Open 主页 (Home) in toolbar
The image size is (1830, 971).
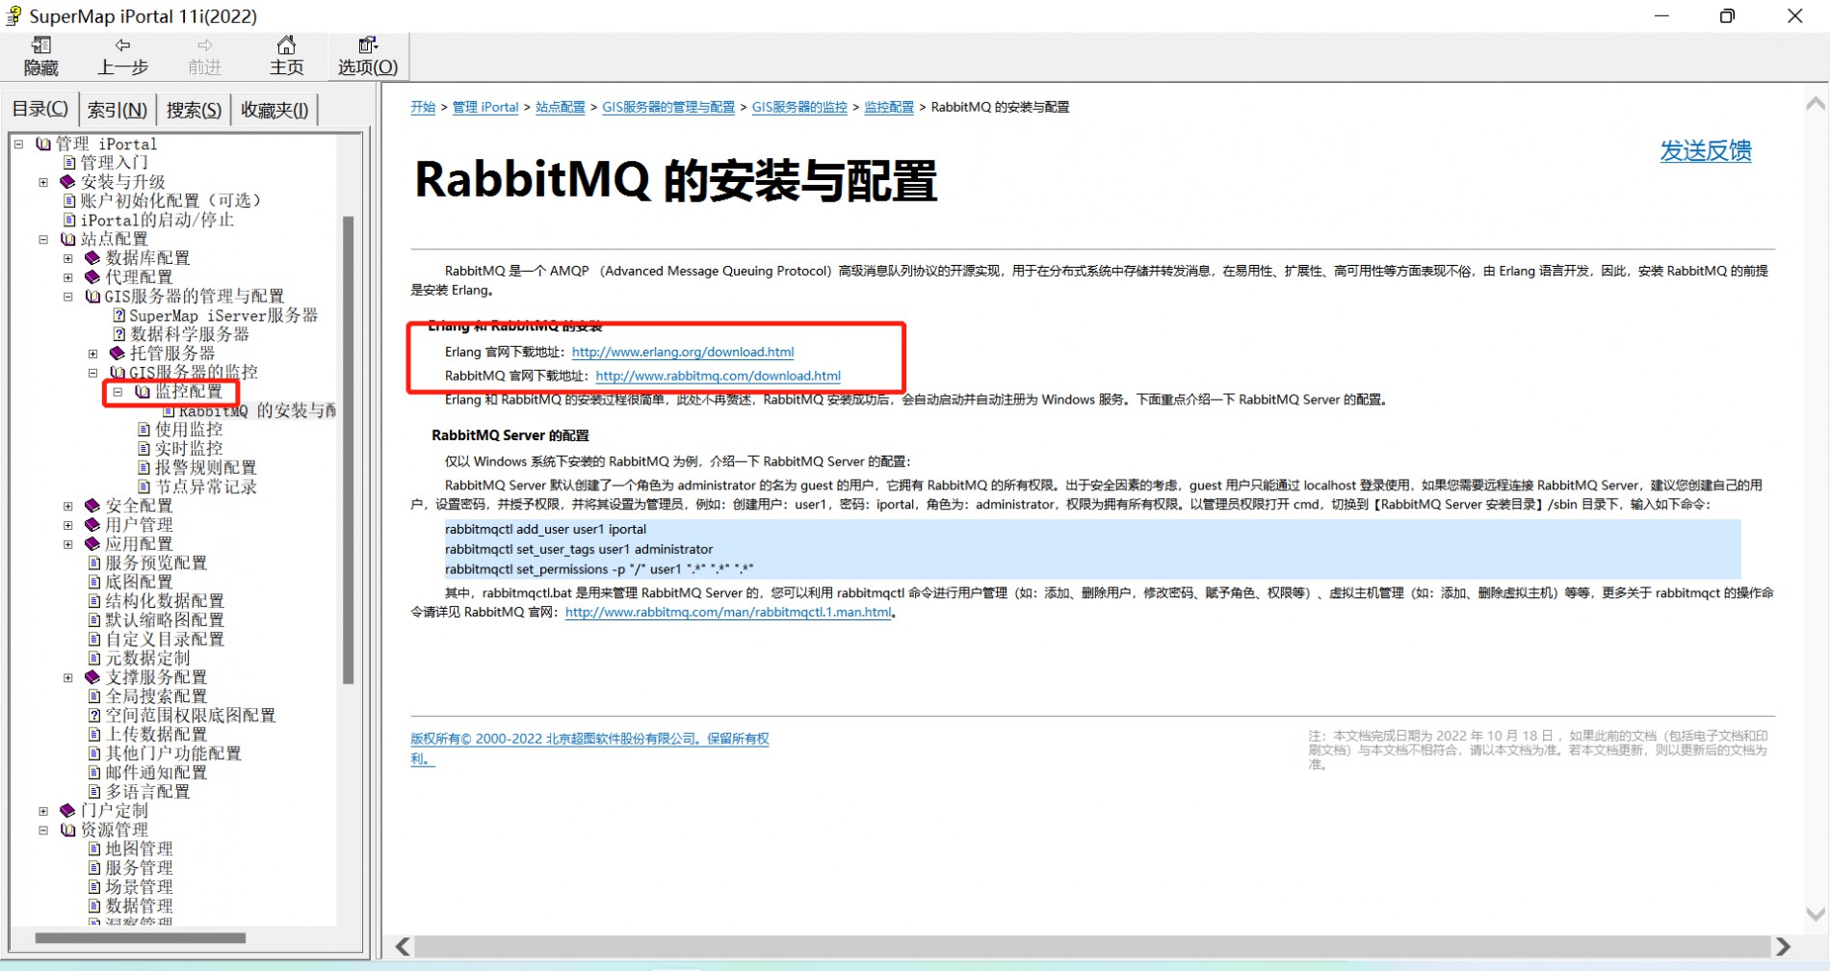tap(286, 56)
